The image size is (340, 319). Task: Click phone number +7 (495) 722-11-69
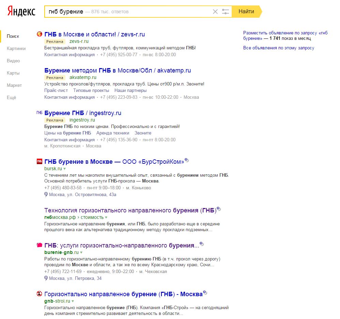click(x=63, y=271)
